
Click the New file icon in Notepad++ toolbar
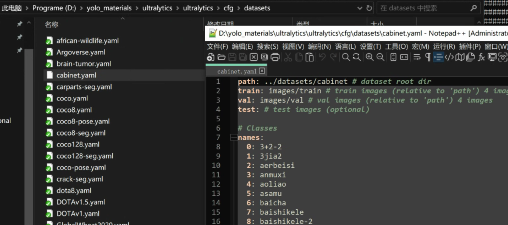tap(211, 57)
